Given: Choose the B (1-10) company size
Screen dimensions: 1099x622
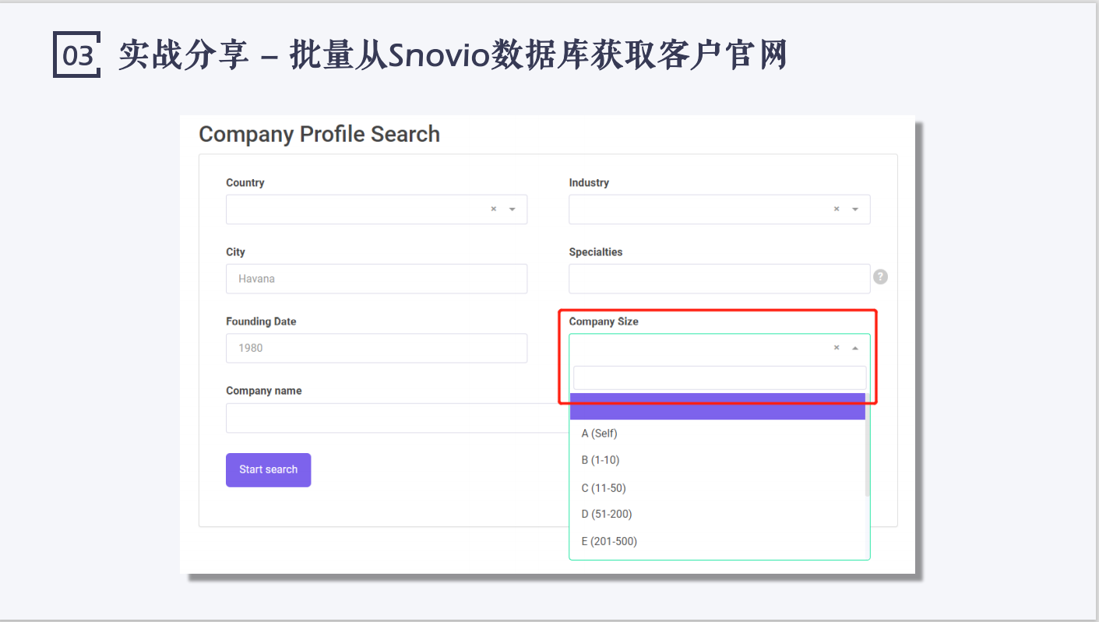Looking at the screenshot, I should tap(717, 460).
